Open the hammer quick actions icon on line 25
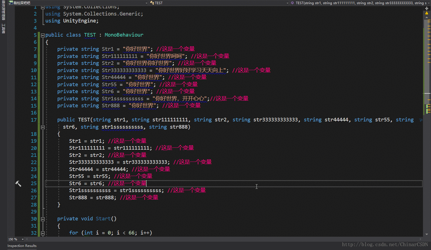The width and height of the screenshot is (431, 250). click(x=18, y=183)
